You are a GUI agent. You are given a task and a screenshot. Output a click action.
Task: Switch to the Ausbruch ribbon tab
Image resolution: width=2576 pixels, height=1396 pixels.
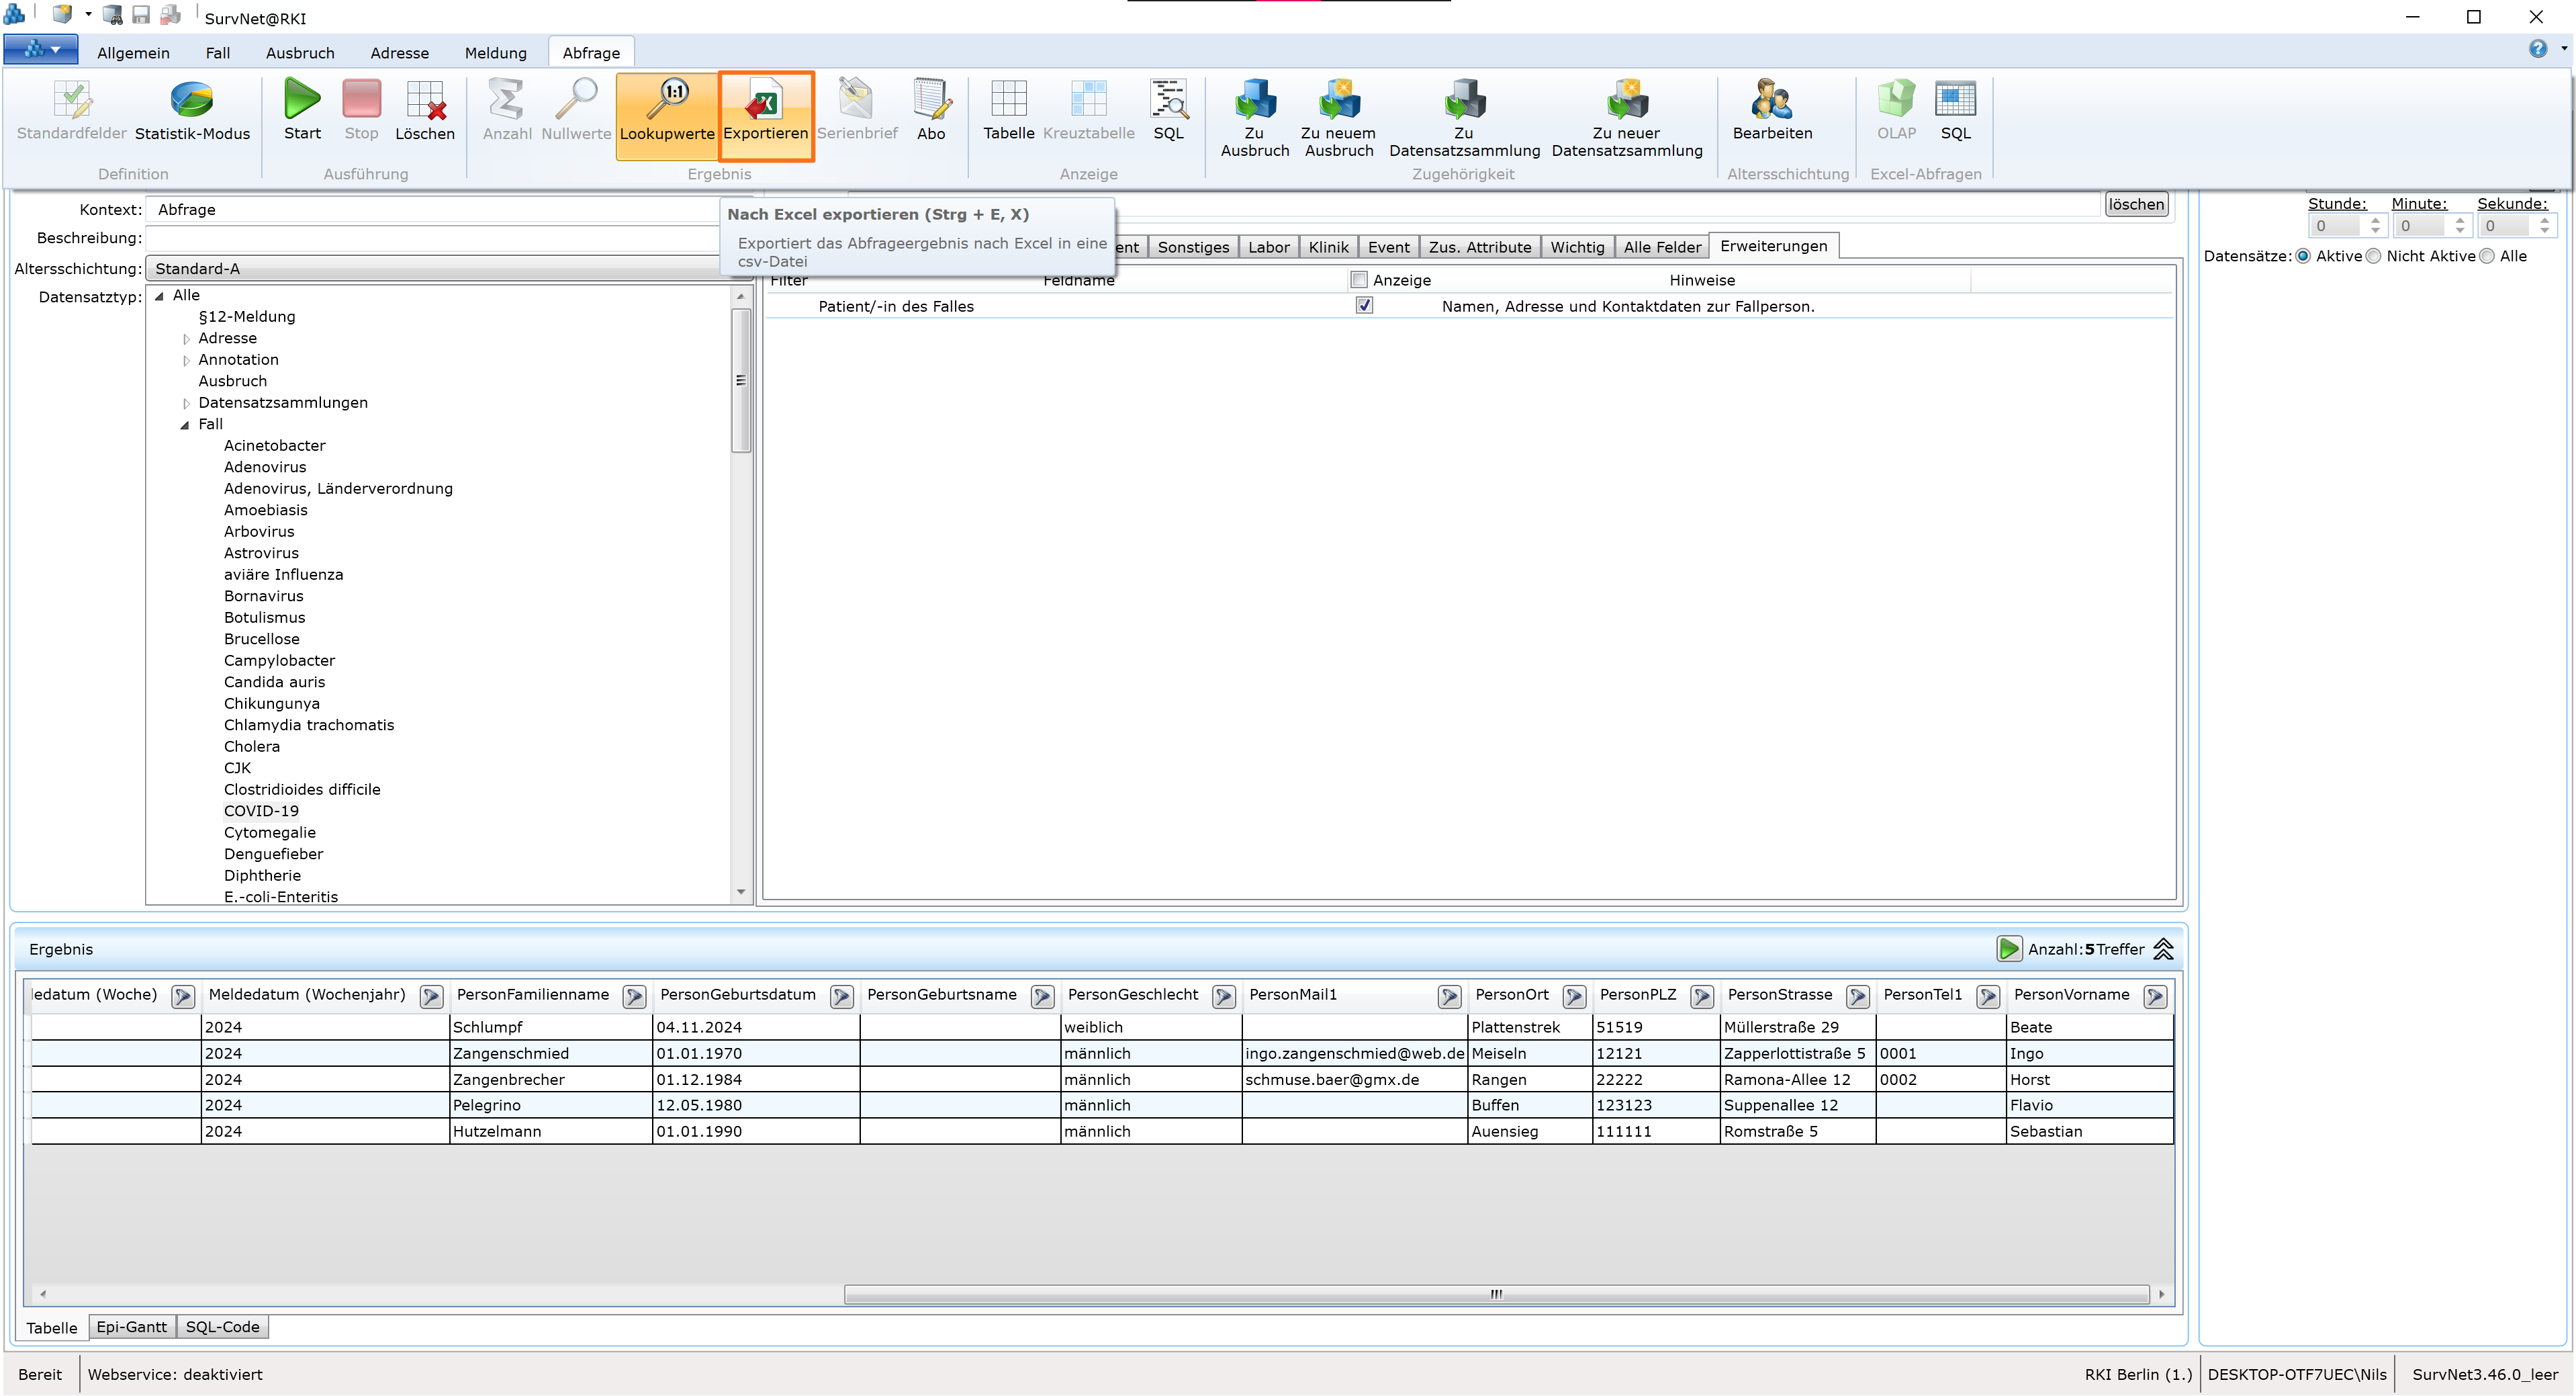point(299,52)
